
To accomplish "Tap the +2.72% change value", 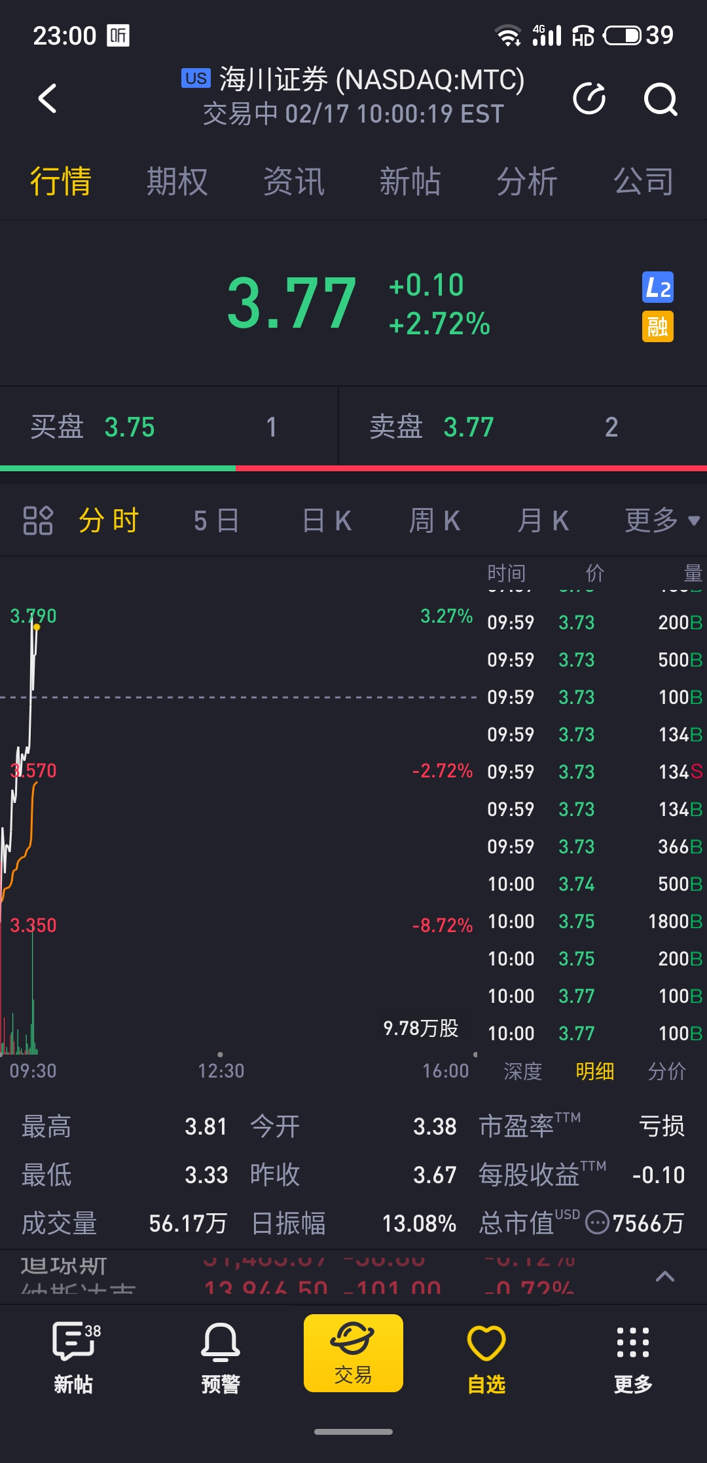I will [439, 324].
